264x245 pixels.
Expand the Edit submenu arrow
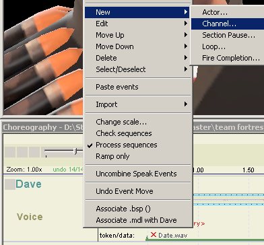186,24
